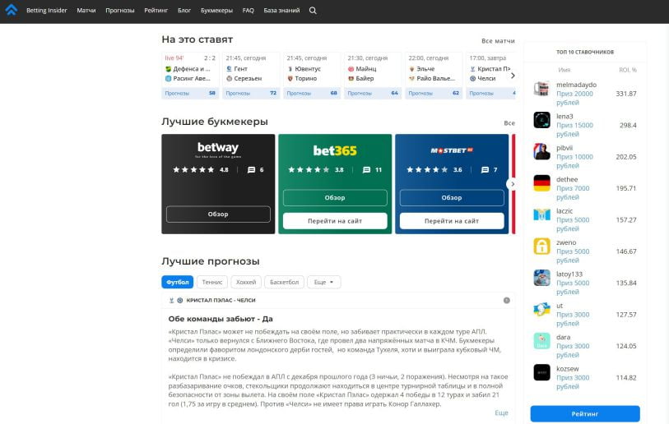The image size is (669, 424).
Task: Open Все bookmakers link
Action: [x=509, y=122]
